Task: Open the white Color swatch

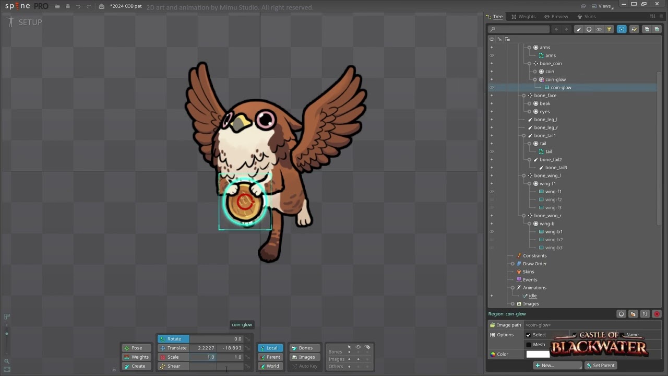Action: (538, 354)
